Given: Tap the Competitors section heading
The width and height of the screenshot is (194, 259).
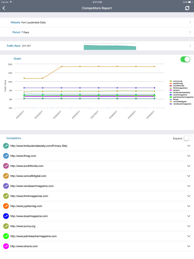Looking at the screenshot, I should coord(13,138).
